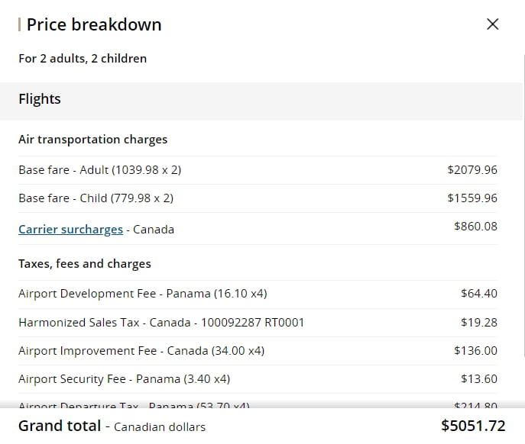Click the Airport Development Fee - Panama label

(x=142, y=294)
